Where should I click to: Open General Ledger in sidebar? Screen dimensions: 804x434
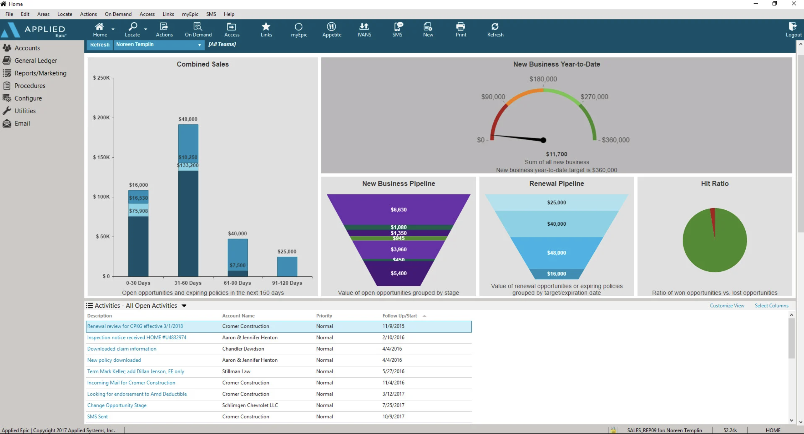point(35,61)
